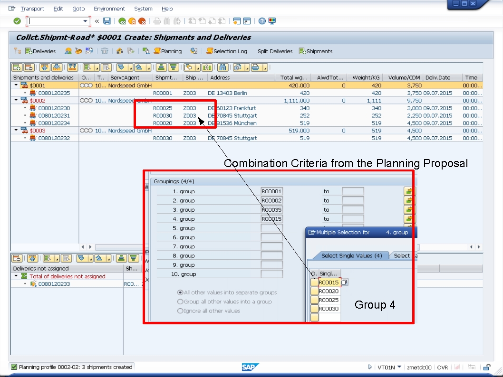This screenshot has height=377, width=503.
Task: Click the Save diskette icon in the standard toolbar
Action: 106,21
